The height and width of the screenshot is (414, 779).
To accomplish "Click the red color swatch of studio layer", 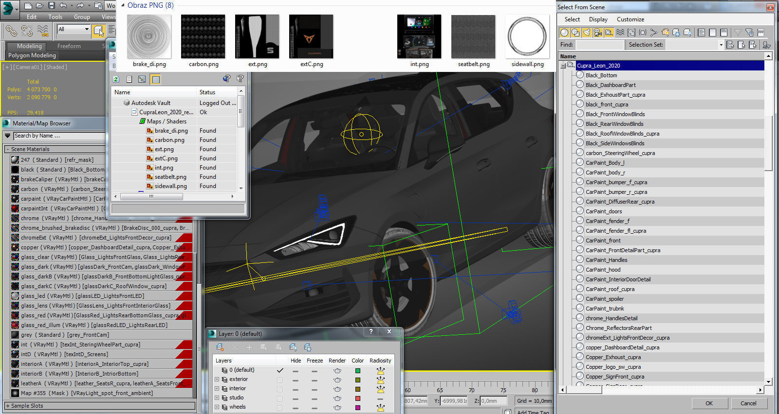I will (358, 398).
